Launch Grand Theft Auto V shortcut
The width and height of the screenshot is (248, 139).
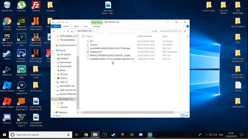click(22, 120)
